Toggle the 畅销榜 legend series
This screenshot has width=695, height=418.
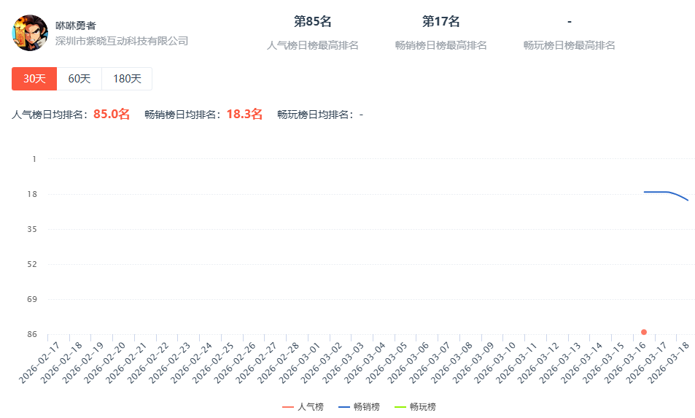[x=359, y=407]
